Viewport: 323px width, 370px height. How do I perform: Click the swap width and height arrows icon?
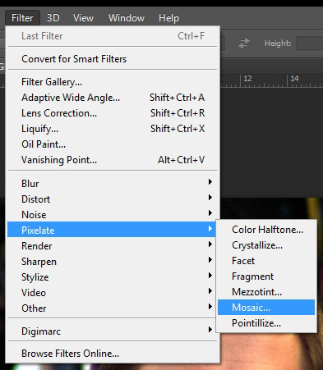point(244,43)
